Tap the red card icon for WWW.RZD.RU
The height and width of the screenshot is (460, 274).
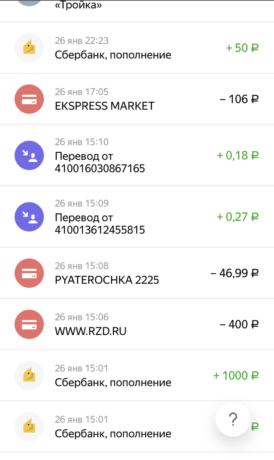pyautogui.click(x=29, y=324)
